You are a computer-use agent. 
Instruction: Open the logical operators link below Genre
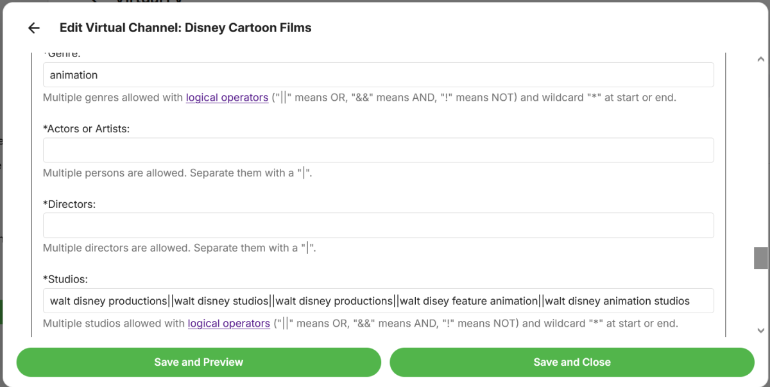(x=227, y=98)
